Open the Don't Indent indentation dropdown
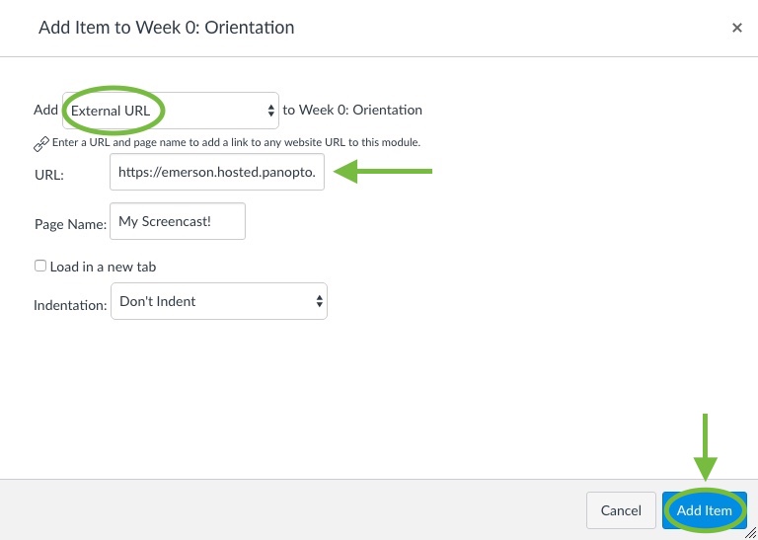Screen dimensions: 758x540 (219, 301)
